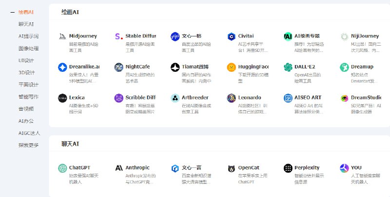The height and width of the screenshot is (197, 390).
Task: Click the 文心一言 blue cube icon
Action: (175, 168)
